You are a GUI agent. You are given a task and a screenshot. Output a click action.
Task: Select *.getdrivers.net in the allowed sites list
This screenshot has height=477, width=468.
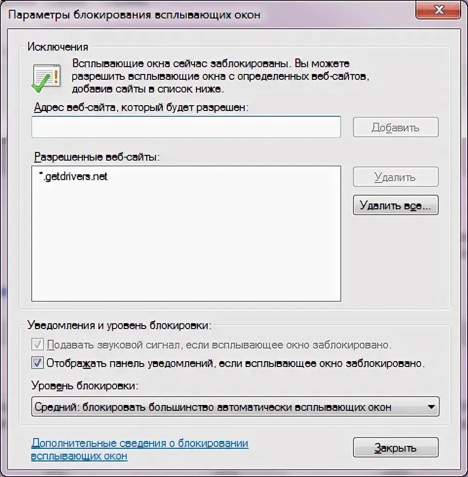(74, 176)
